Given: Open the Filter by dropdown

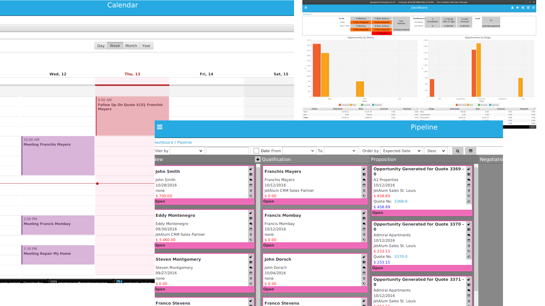Looking at the screenshot, I should pos(187,151).
